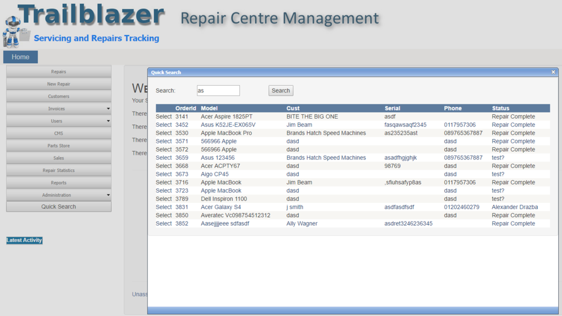Click serial ,sfiuhsafyp8as
Viewport: 562px width, 316px height.
pyautogui.click(x=403, y=182)
